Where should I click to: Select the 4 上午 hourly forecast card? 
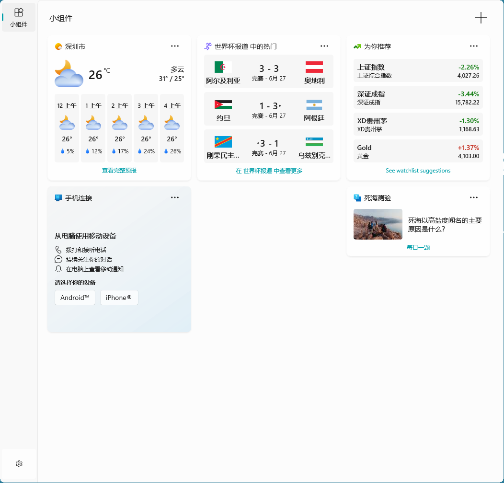[172, 128]
